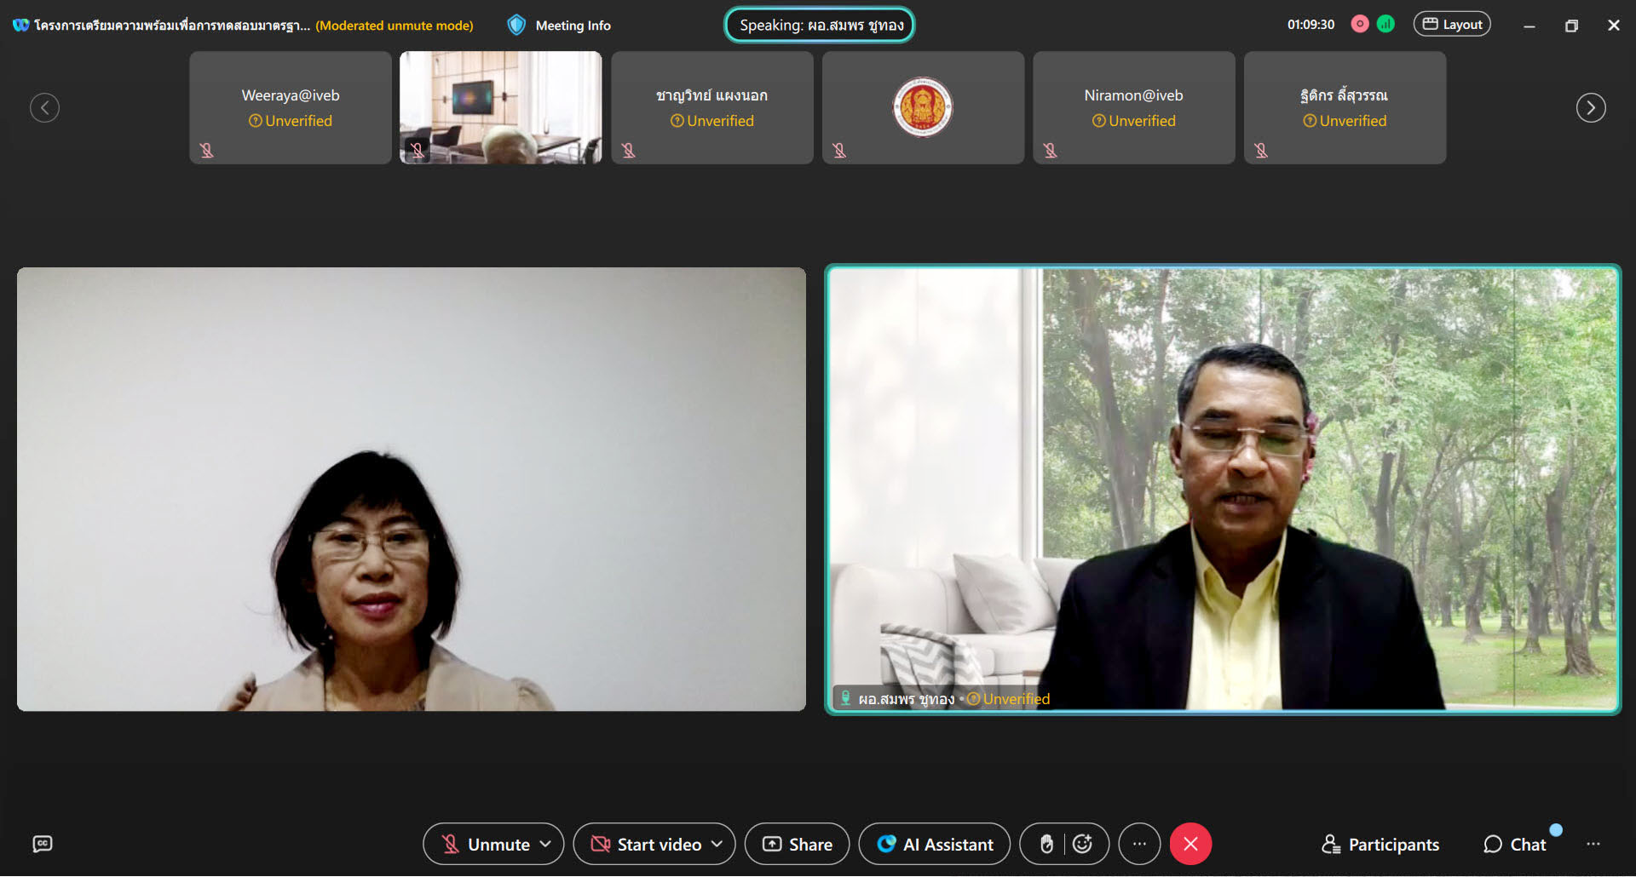Click muted mic icon on ชาญวิทย์ tile

click(x=628, y=151)
